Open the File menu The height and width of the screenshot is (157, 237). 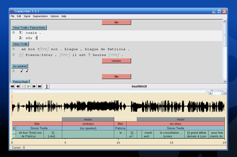(x=12, y=16)
